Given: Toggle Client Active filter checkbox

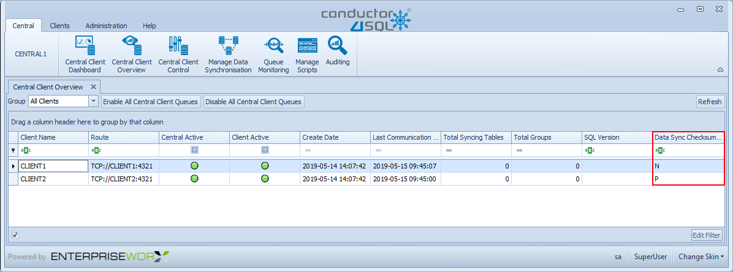Looking at the screenshot, I should point(265,150).
